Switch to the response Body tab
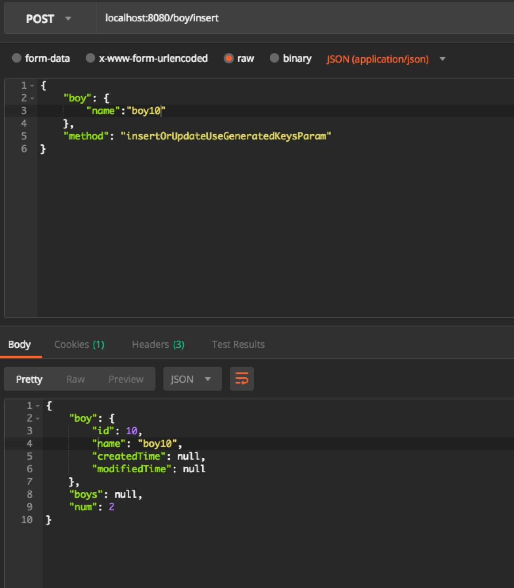 [x=19, y=344]
